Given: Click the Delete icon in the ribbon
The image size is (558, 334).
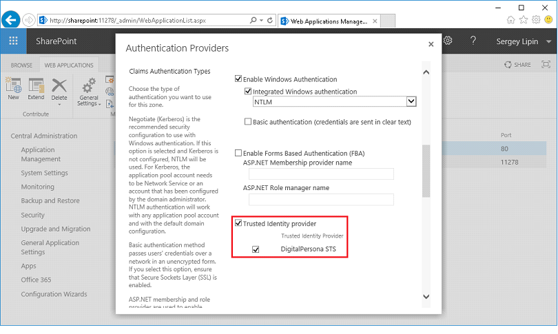Looking at the screenshot, I should (x=59, y=88).
